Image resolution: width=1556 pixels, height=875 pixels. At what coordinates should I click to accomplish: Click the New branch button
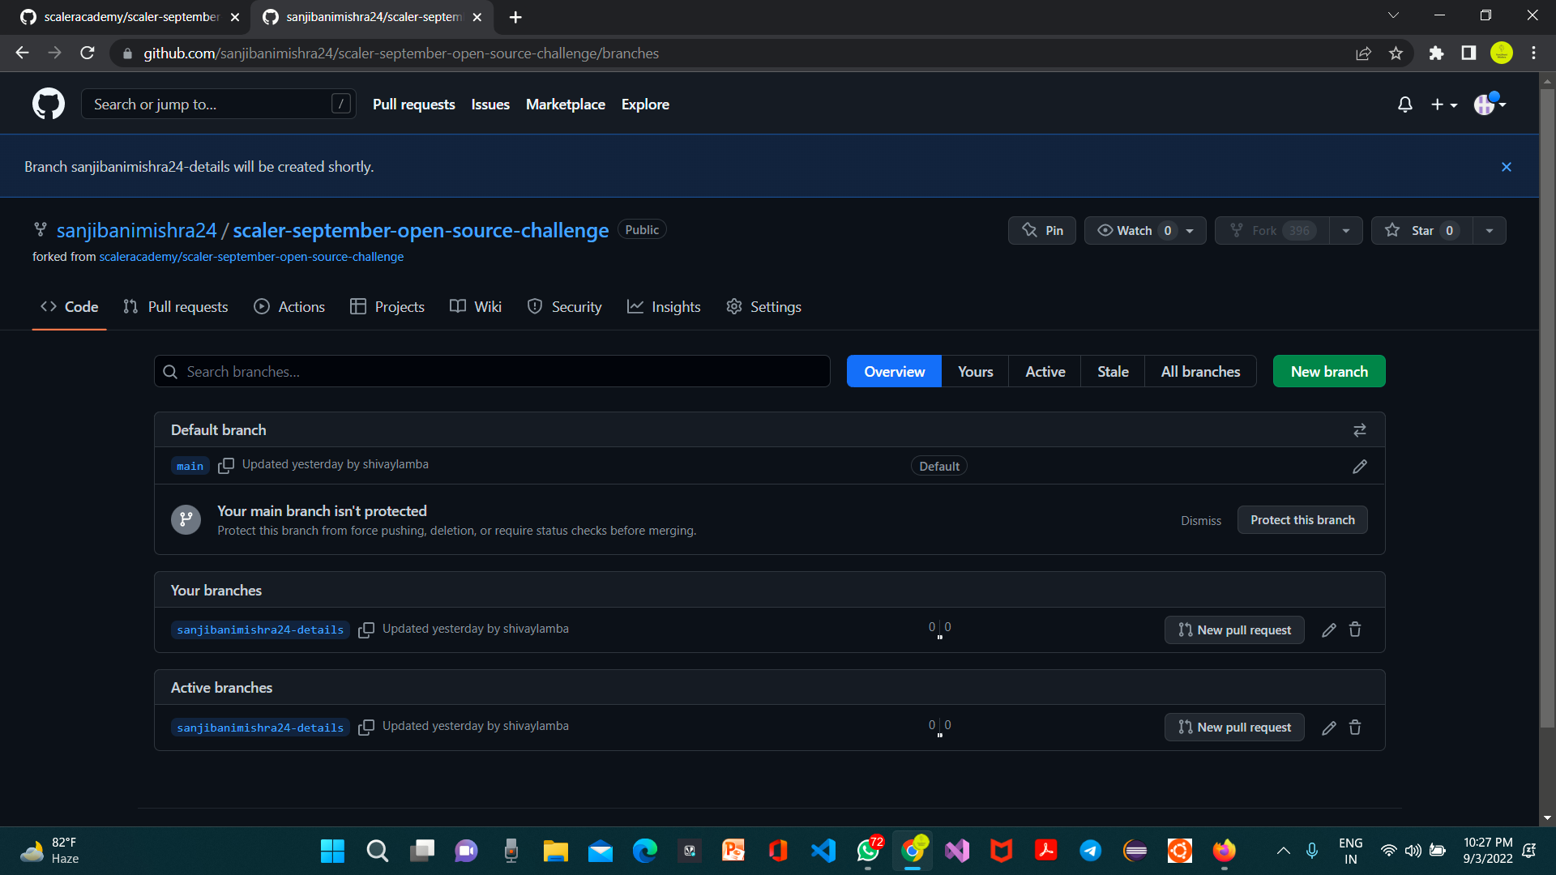pyautogui.click(x=1328, y=371)
